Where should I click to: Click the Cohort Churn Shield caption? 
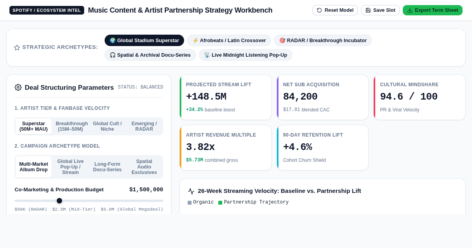tap(304, 160)
